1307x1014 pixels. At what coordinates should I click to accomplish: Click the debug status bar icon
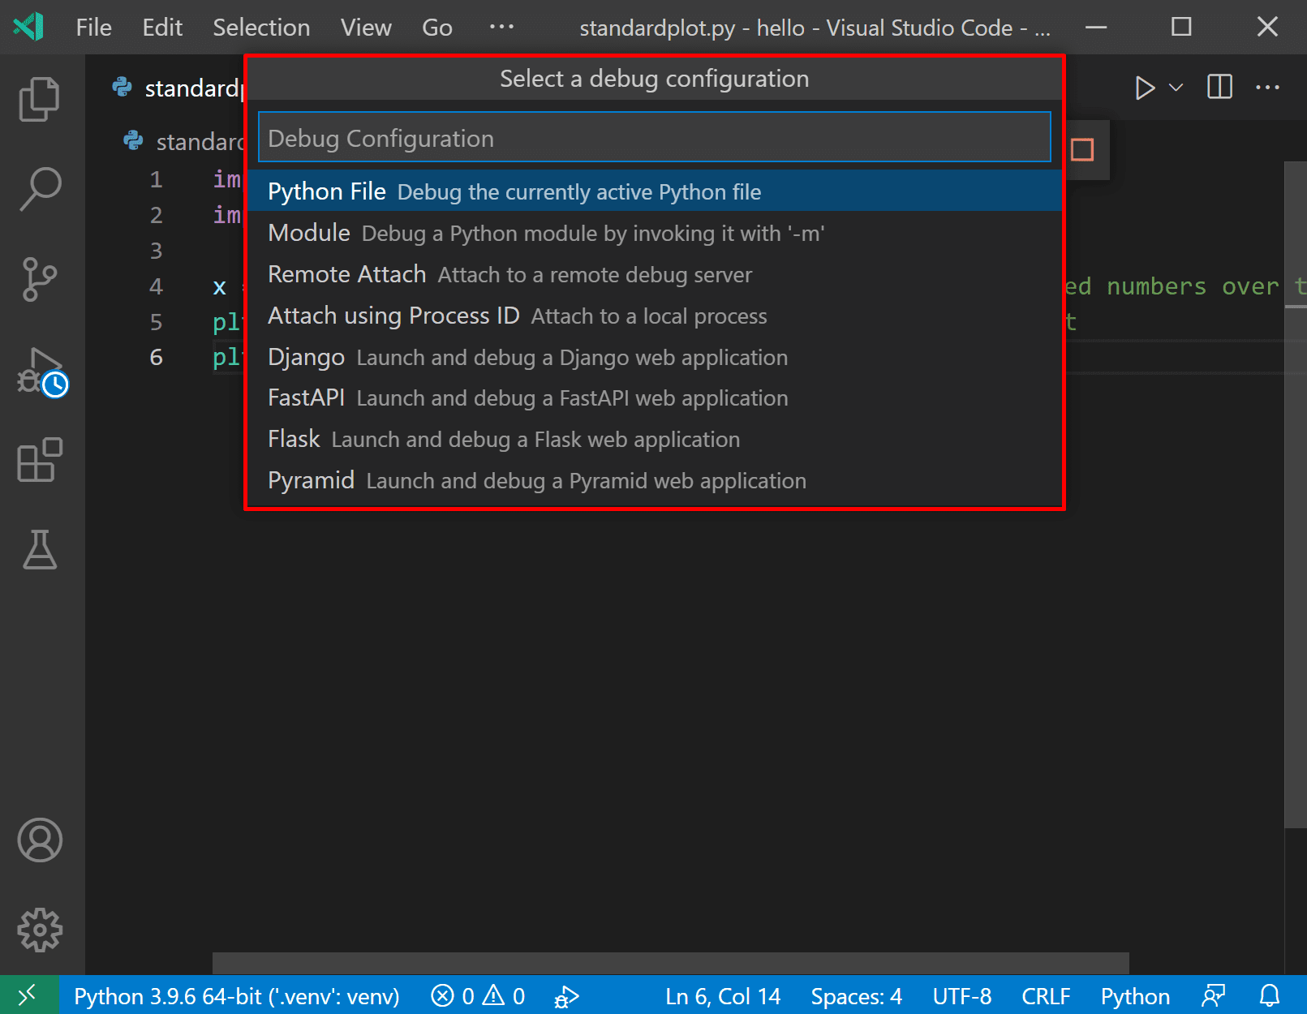point(566,996)
